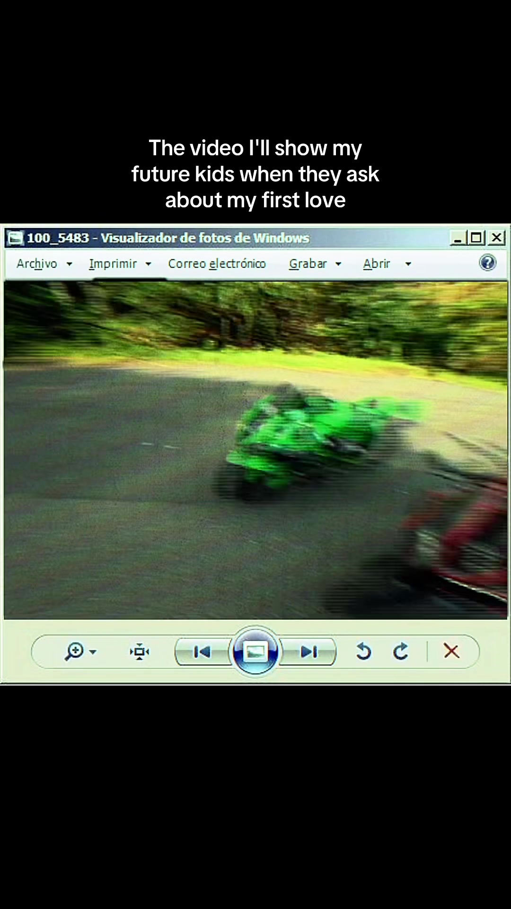This screenshot has width=511, height=909.
Task: Open the Imprimir menu
Action: pyautogui.click(x=113, y=264)
